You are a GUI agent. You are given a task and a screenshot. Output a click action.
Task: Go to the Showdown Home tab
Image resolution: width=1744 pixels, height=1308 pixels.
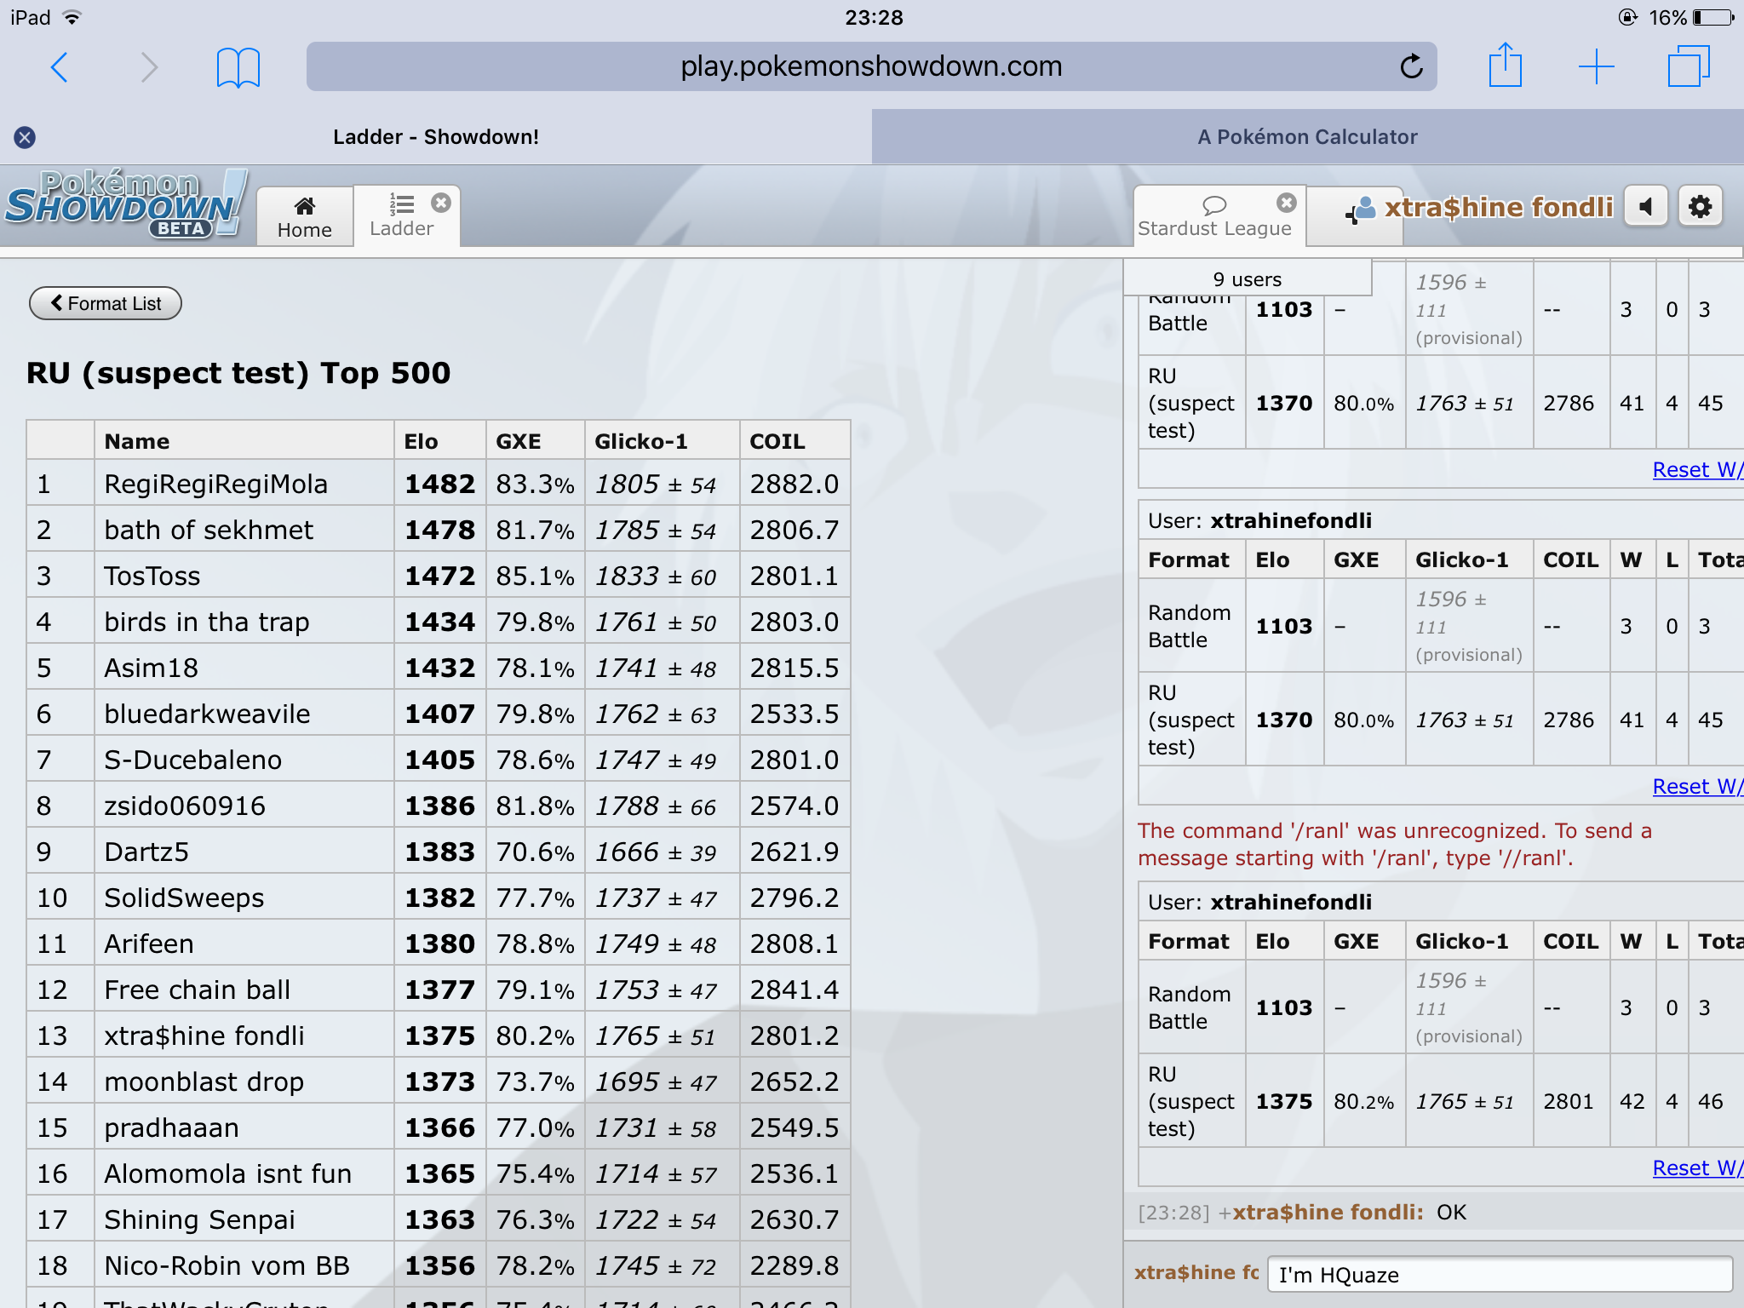[x=305, y=217]
